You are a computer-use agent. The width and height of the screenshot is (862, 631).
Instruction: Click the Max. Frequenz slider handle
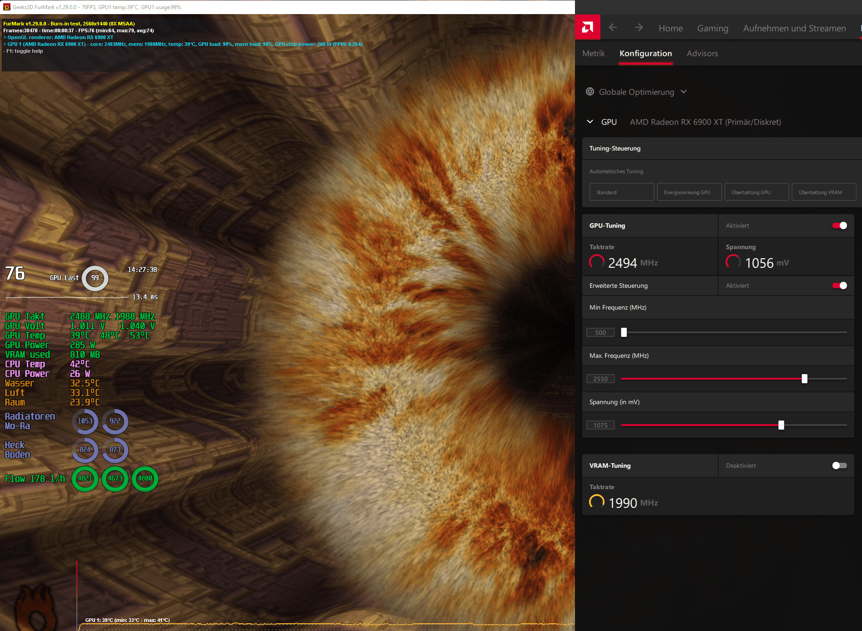[x=804, y=379]
